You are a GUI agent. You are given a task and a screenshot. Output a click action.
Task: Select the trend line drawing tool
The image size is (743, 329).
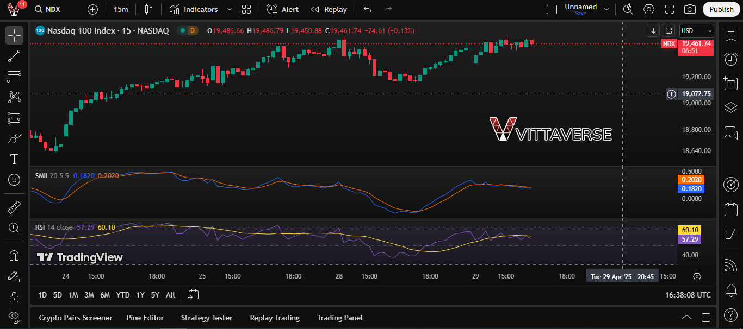click(14, 55)
